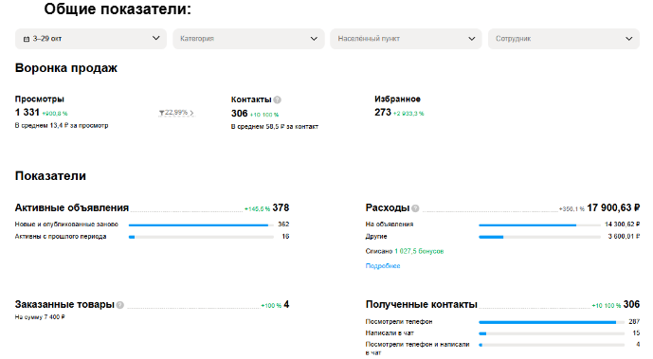
Task: Click the help icon beside Расходы
Action: pos(415,208)
